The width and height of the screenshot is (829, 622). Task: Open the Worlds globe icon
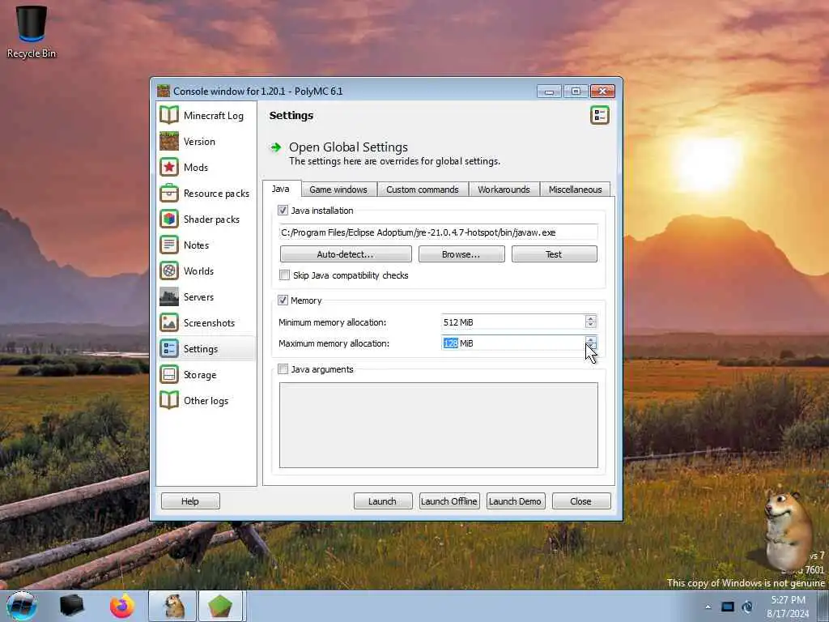pos(169,271)
